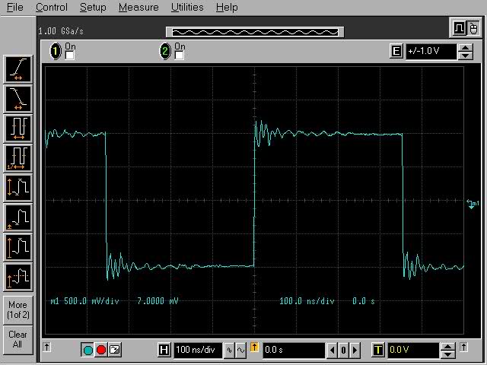The image size is (487, 365).
Task: Select the average voltage measurement icon with dashed line
Action: click(x=18, y=277)
